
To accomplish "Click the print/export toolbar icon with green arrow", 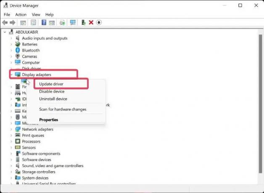I will pos(62,22).
